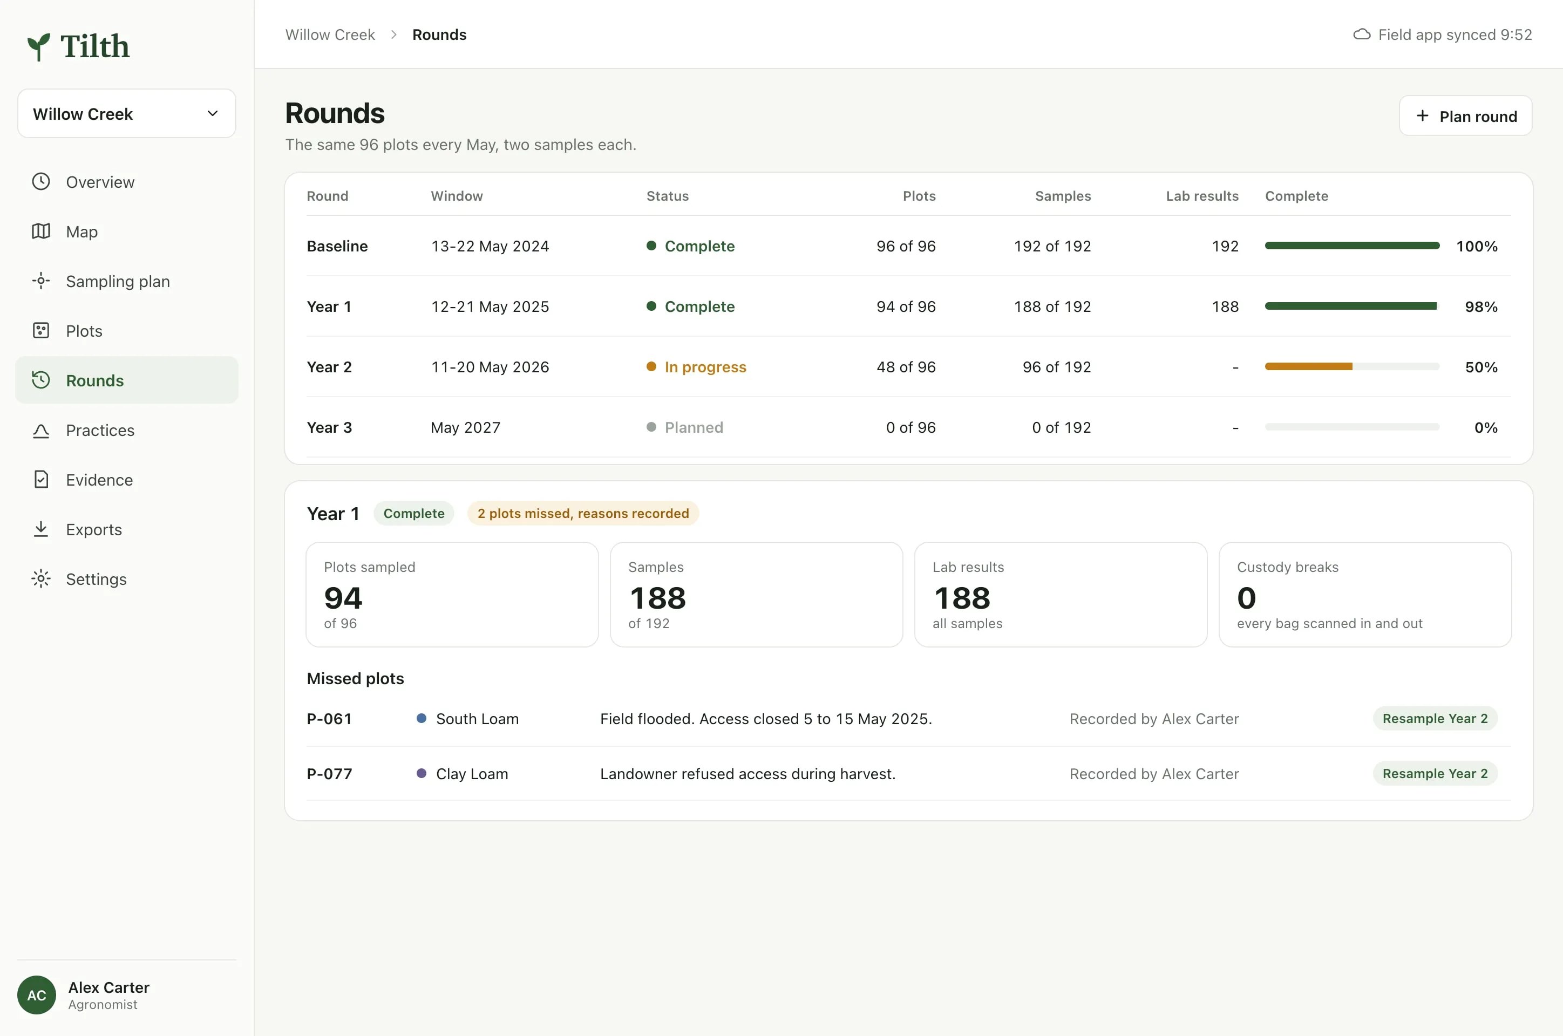Open the Overview menu item

tap(127, 182)
